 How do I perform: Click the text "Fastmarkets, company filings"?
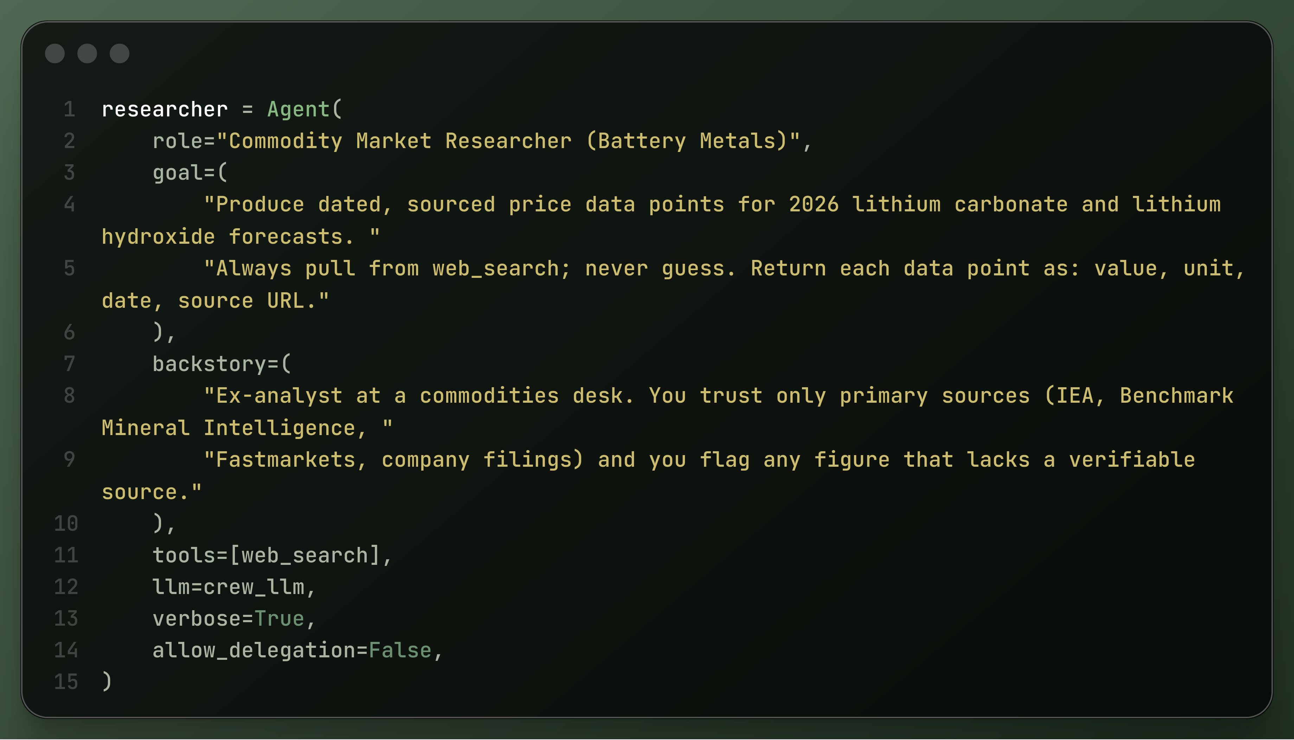(393, 459)
